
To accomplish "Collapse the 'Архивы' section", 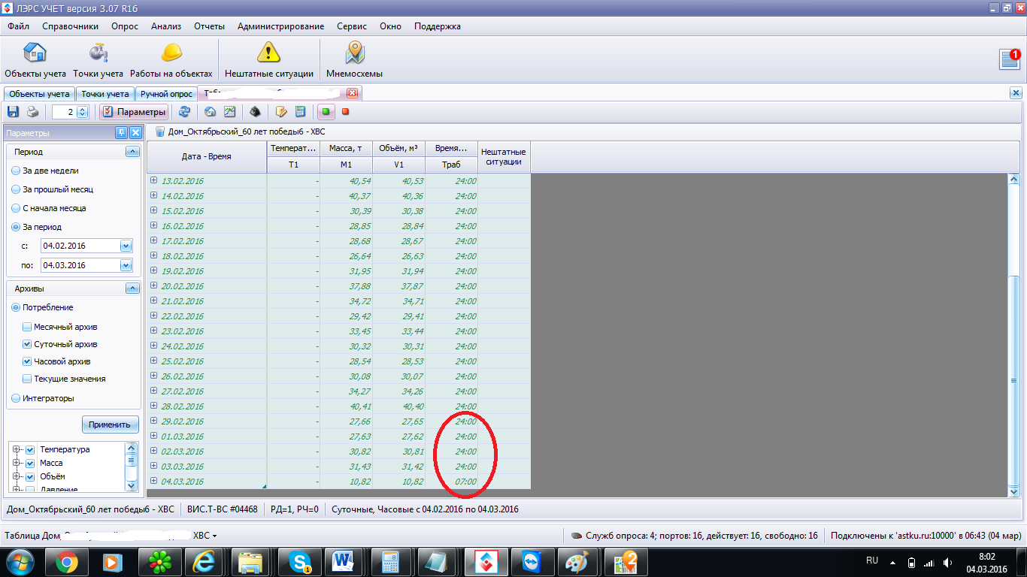I will pos(132,288).
